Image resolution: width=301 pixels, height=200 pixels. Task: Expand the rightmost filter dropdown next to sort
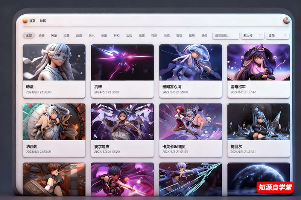278,35
